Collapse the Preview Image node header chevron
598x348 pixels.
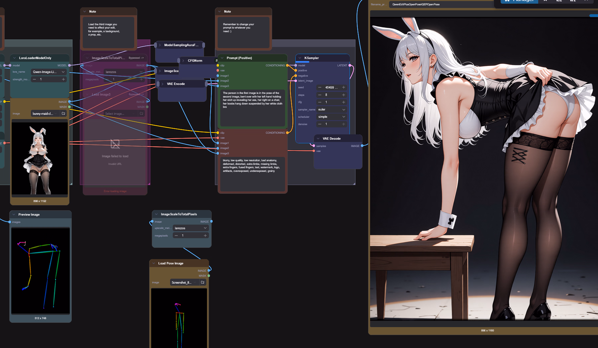pos(14,215)
